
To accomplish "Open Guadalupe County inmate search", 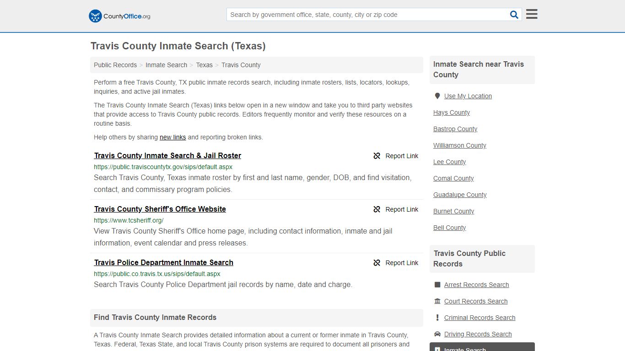I will pyautogui.click(x=460, y=195).
